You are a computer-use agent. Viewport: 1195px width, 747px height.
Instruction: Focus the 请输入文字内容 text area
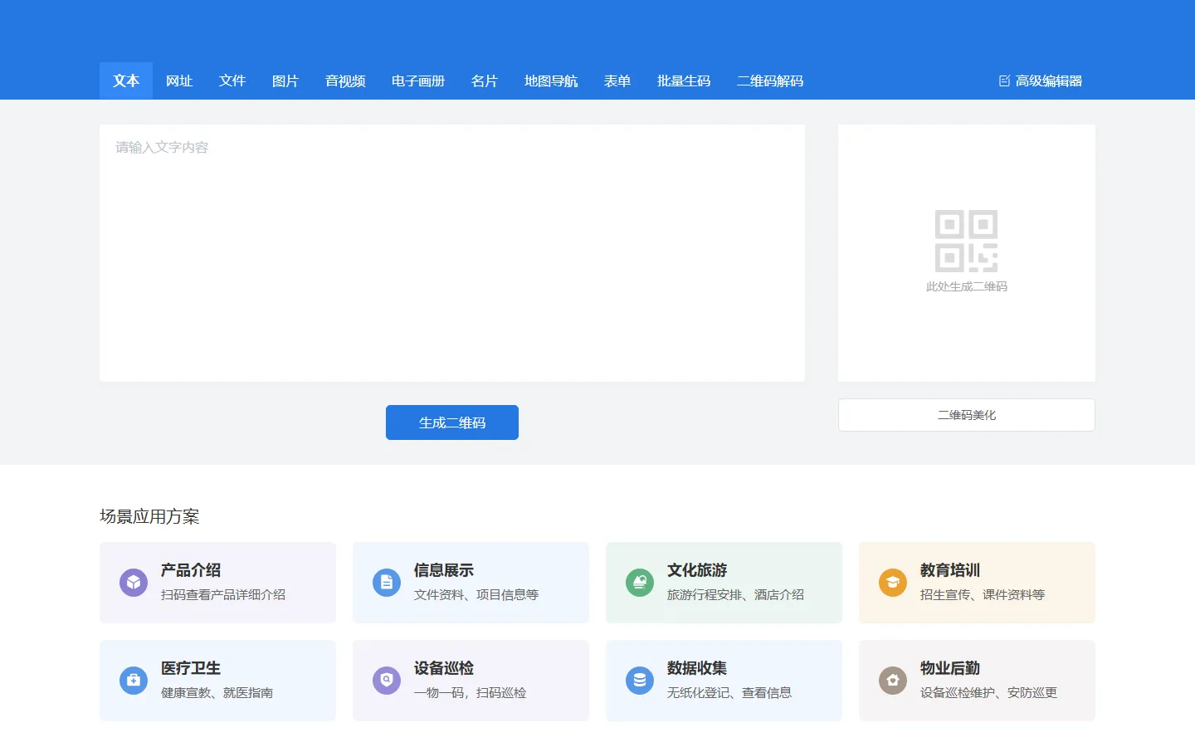click(x=452, y=253)
